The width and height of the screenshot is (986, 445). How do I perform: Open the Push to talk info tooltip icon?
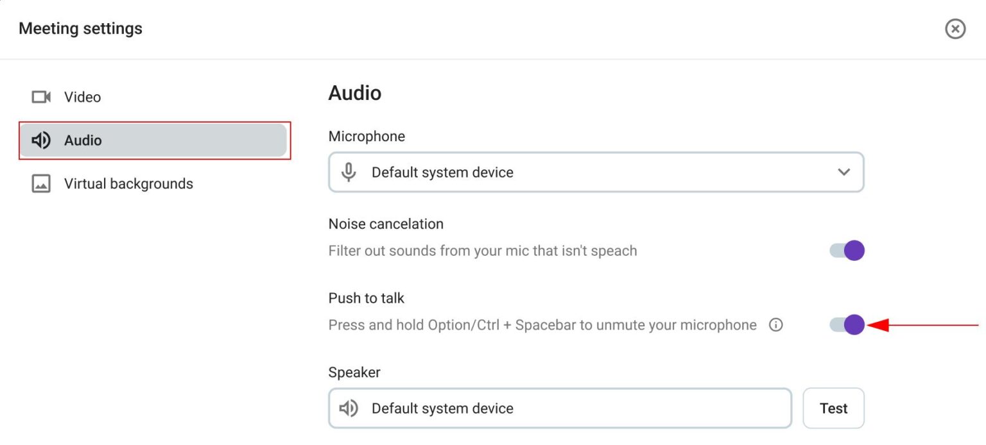point(776,325)
